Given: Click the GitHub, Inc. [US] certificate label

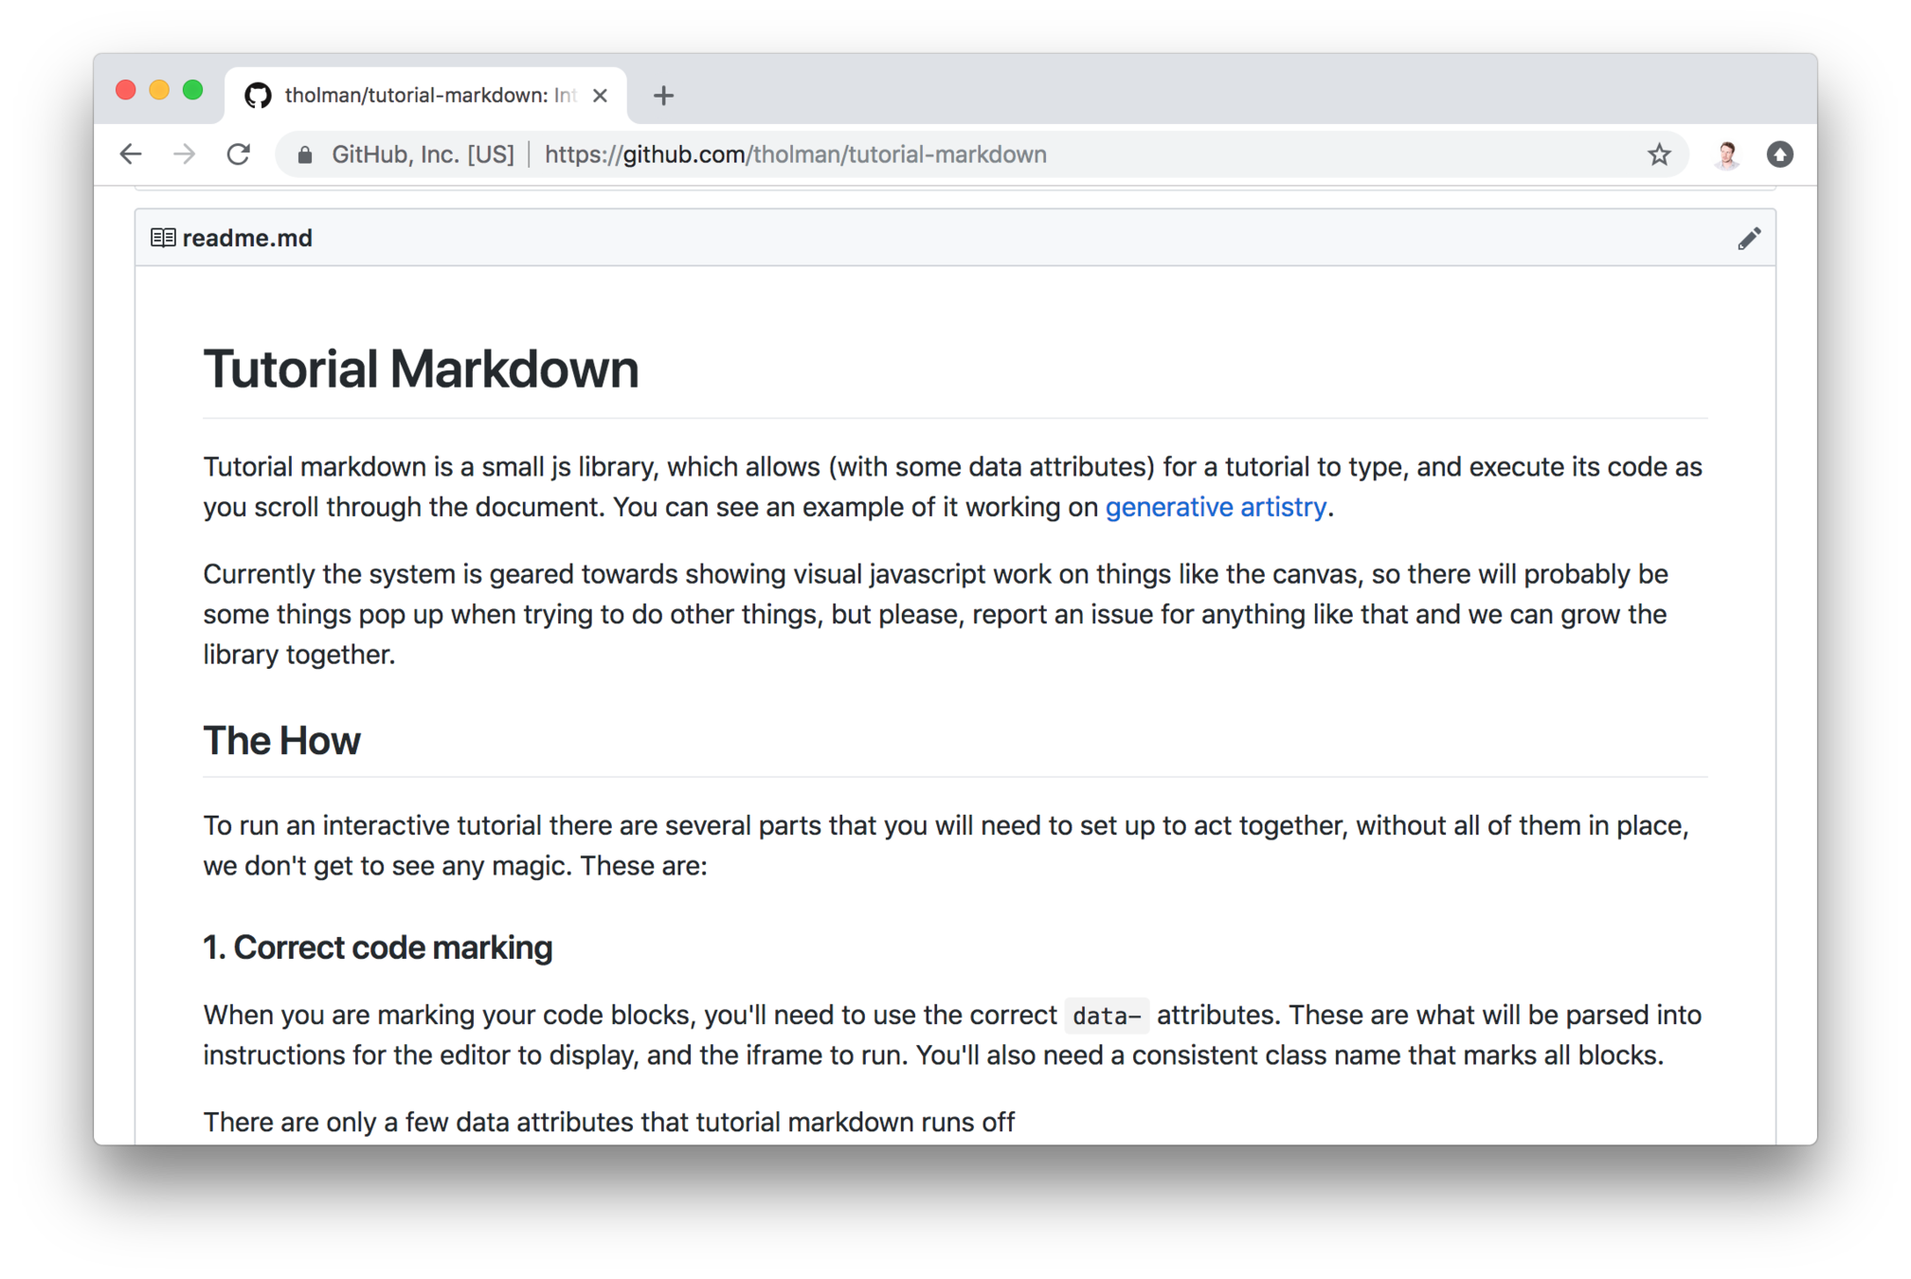Looking at the screenshot, I should [423, 154].
